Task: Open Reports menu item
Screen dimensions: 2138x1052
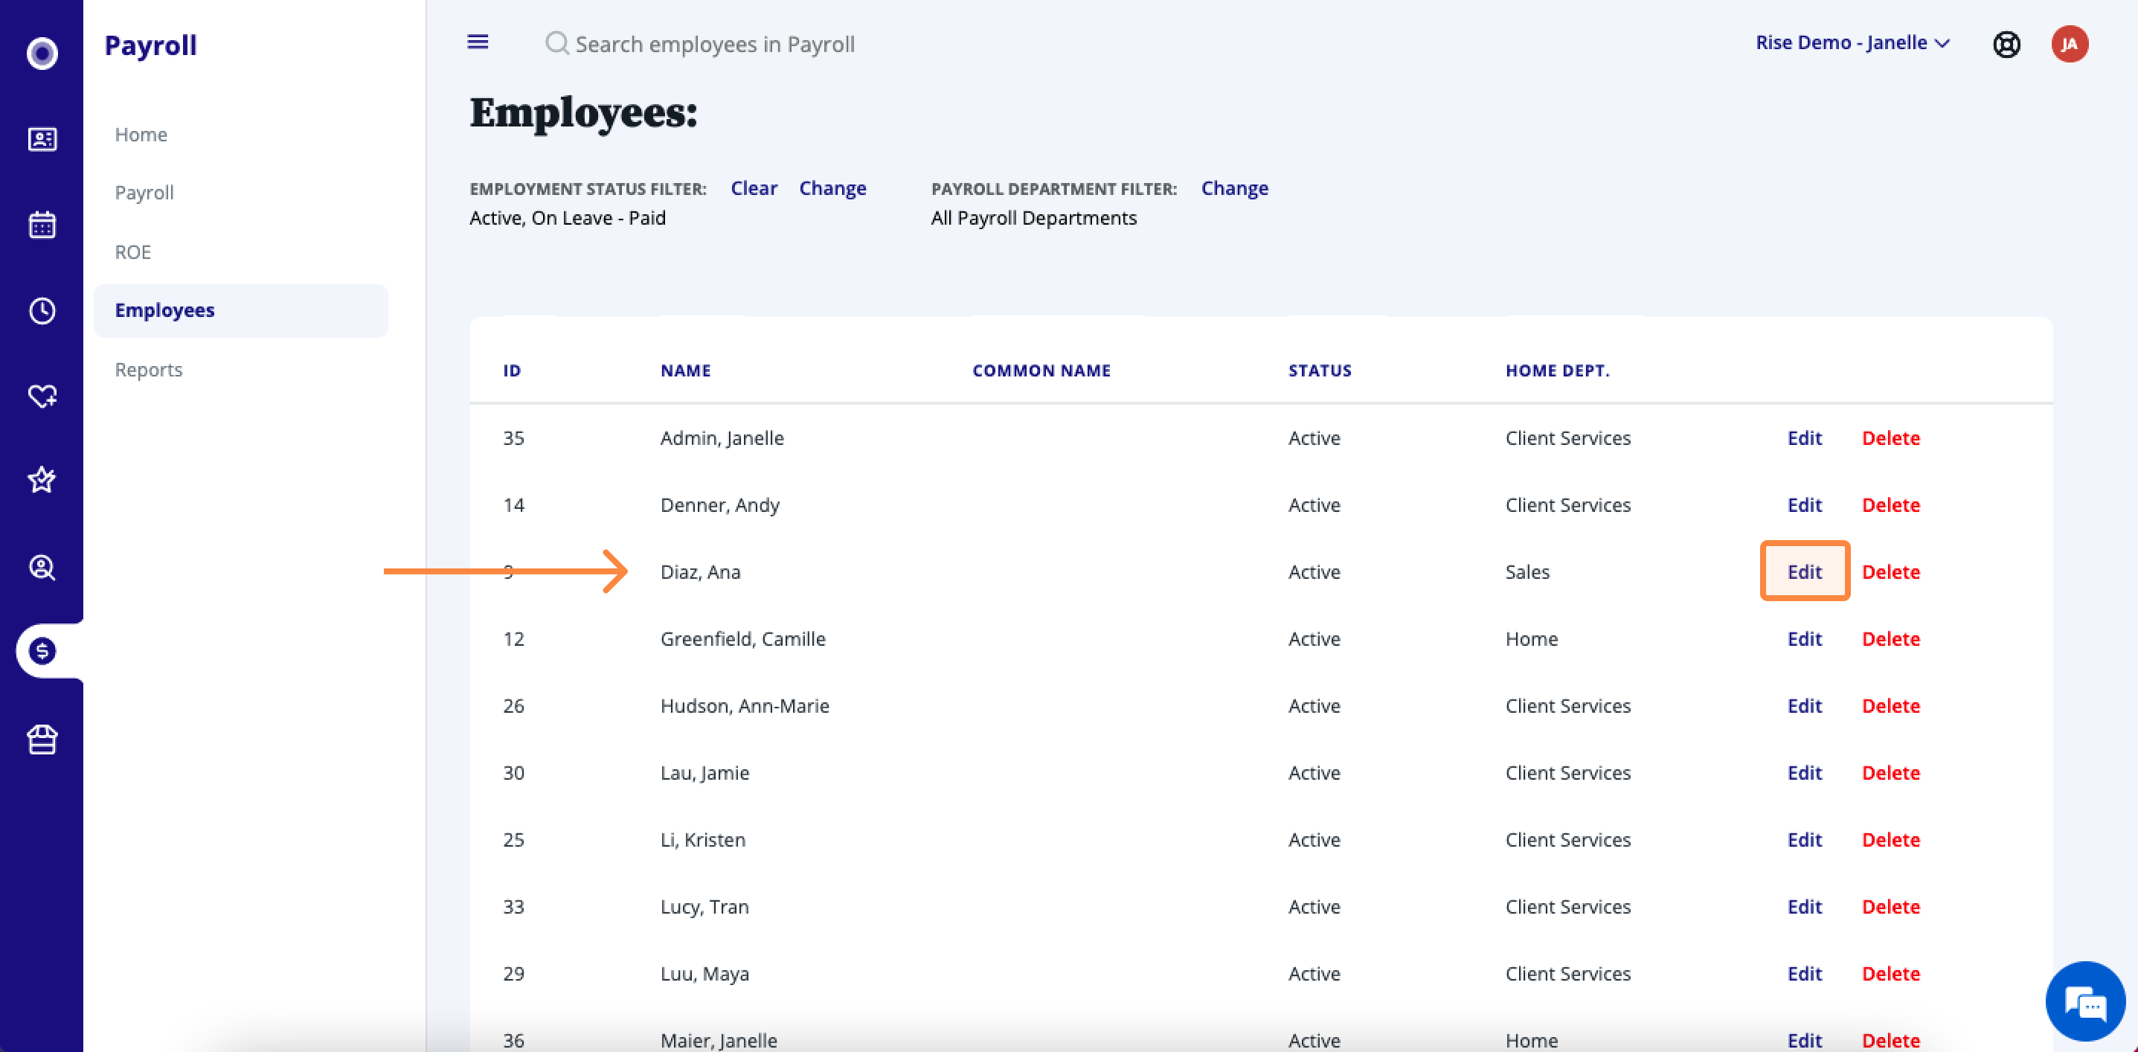Action: tap(149, 370)
